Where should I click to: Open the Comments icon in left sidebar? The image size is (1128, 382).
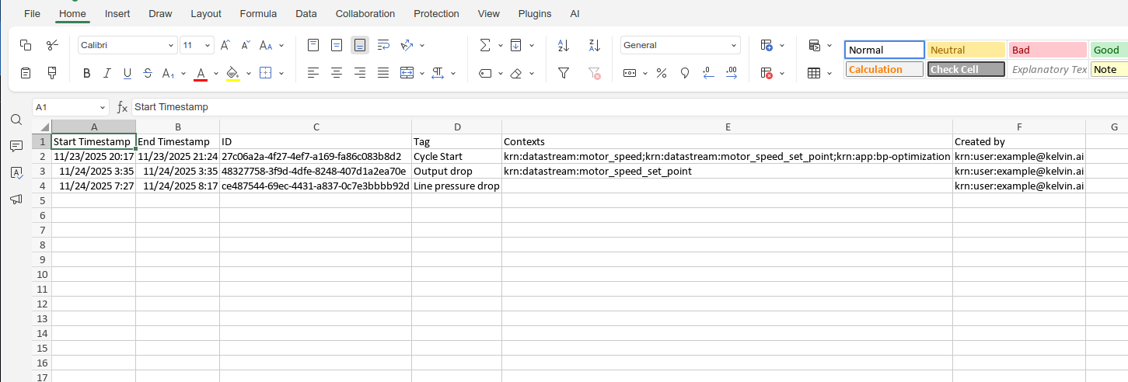coord(16,146)
